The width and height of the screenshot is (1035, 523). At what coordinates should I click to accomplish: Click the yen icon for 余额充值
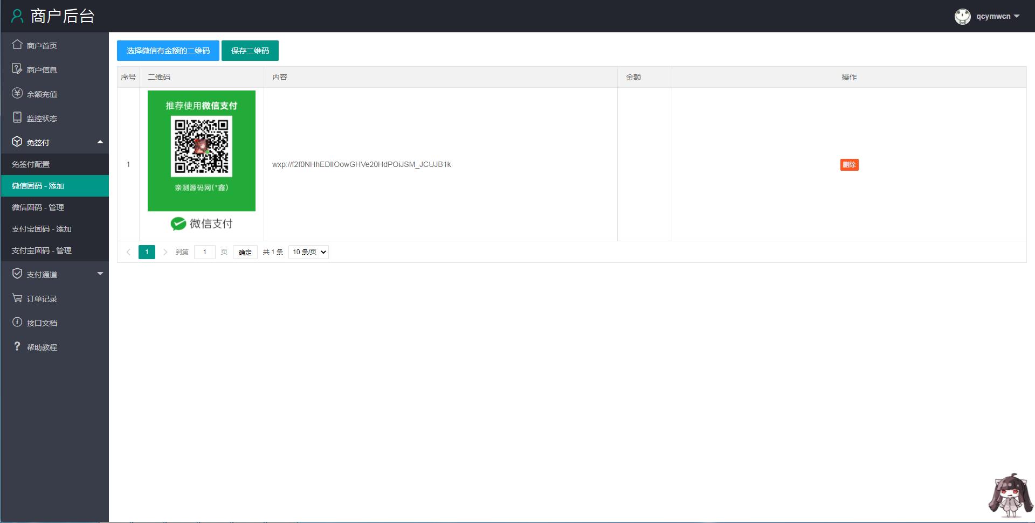pos(17,93)
